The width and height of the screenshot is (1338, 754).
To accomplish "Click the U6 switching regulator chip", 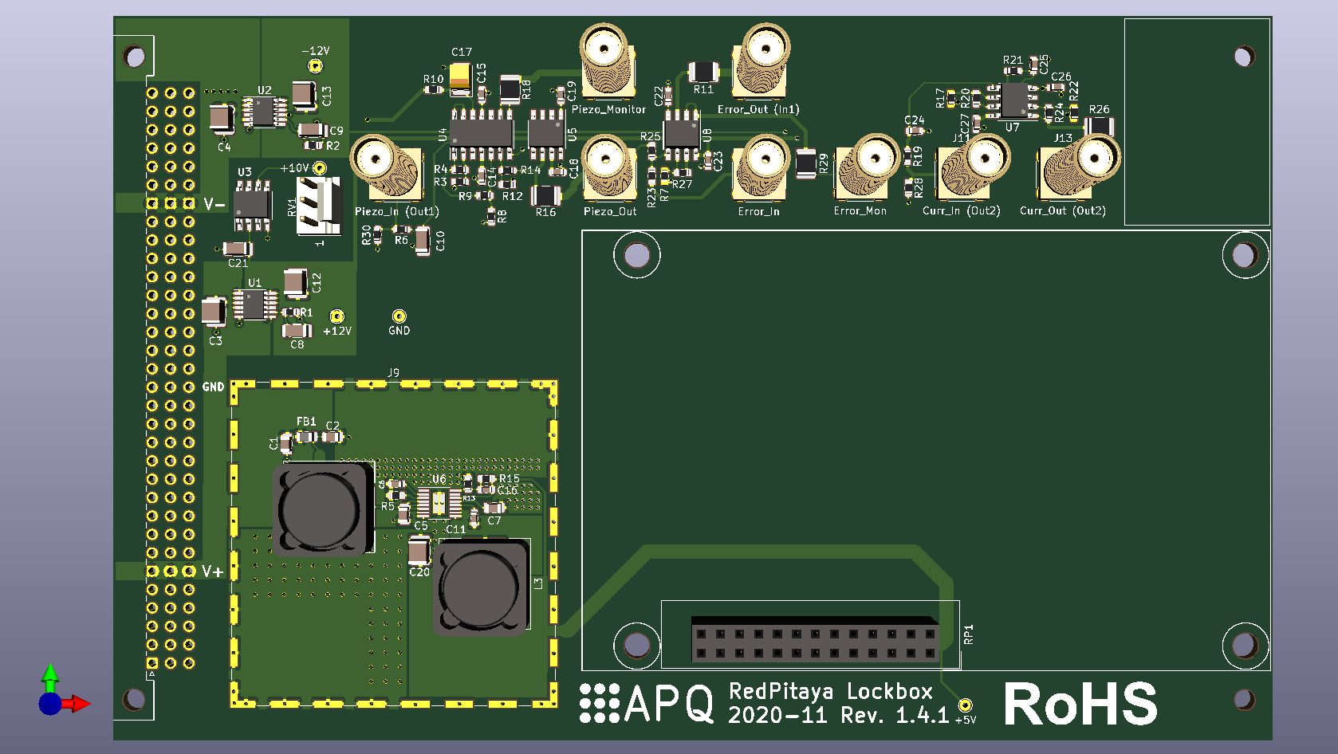I will [439, 503].
